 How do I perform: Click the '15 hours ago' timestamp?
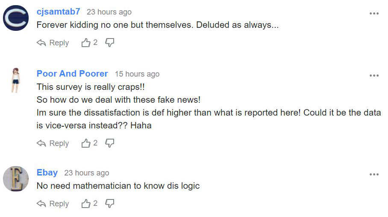point(137,74)
